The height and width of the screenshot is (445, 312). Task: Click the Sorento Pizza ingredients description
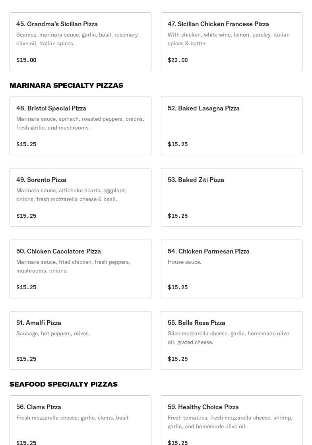(72, 195)
